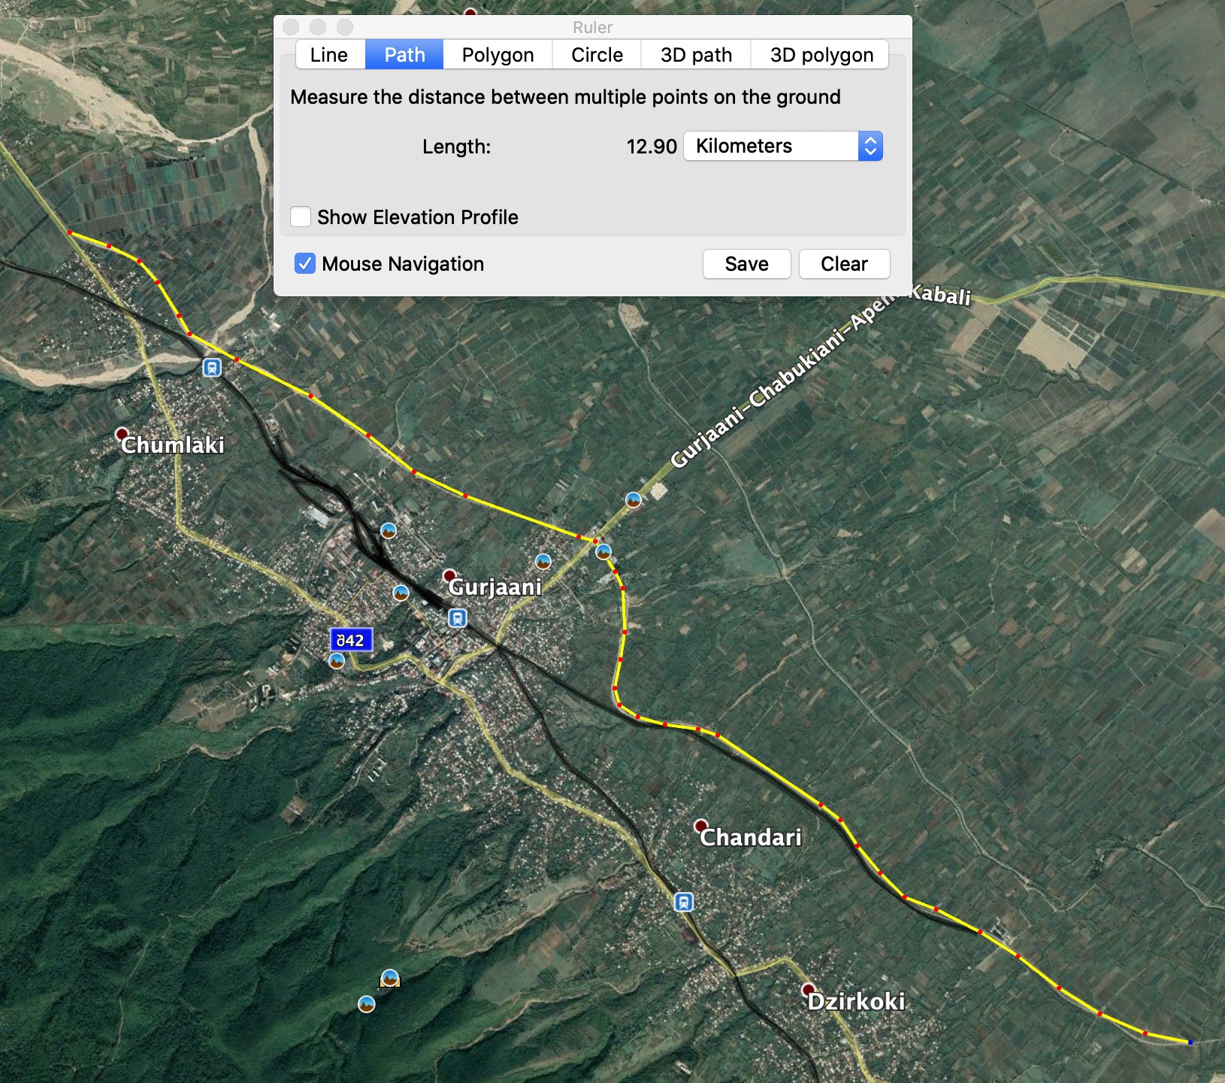The image size is (1225, 1083).
Task: Click the Gurjaani town label
Action: tap(495, 587)
